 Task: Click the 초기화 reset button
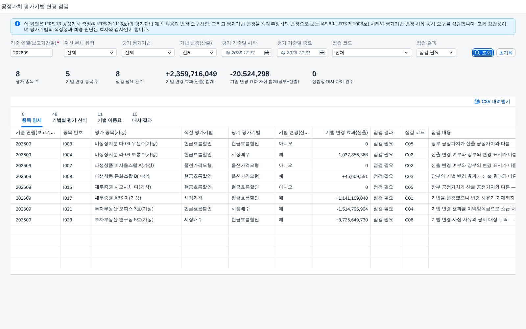click(506, 53)
